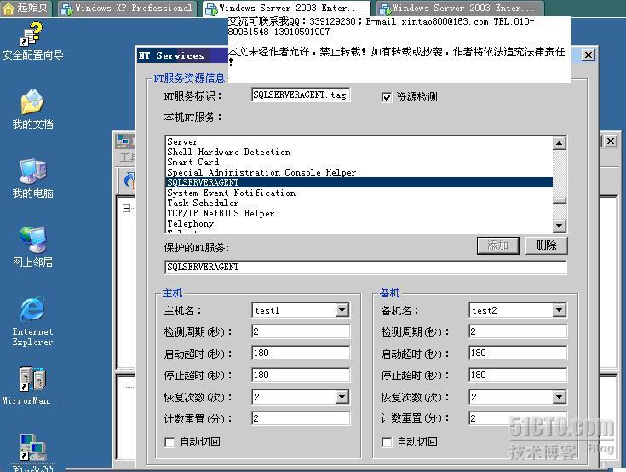Image resolution: width=626 pixels, height=472 pixels.
Task: Open the 安全配置向导 desktop icon
Action: 32,37
